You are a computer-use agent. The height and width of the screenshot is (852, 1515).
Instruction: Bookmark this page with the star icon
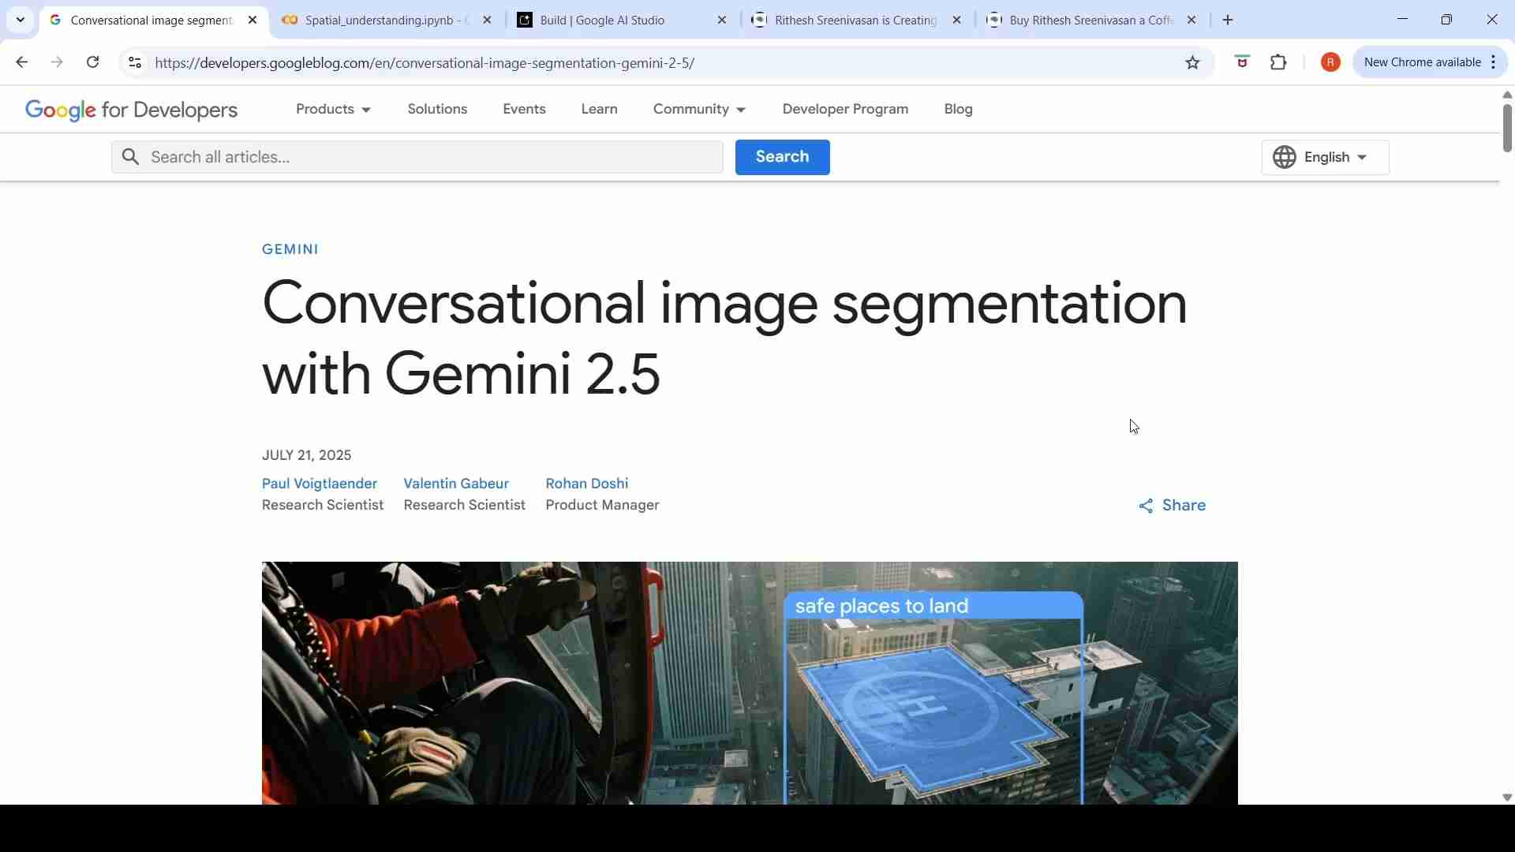coord(1192,62)
